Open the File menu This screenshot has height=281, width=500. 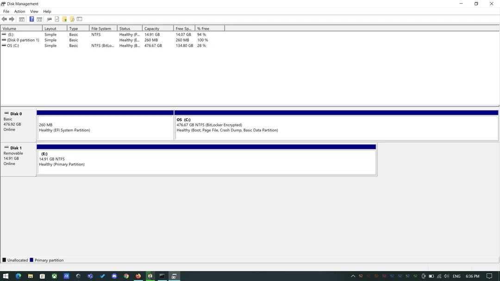click(6, 12)
